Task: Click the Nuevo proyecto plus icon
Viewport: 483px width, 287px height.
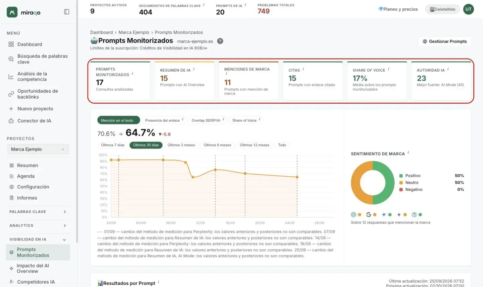Action: [11, 109]
